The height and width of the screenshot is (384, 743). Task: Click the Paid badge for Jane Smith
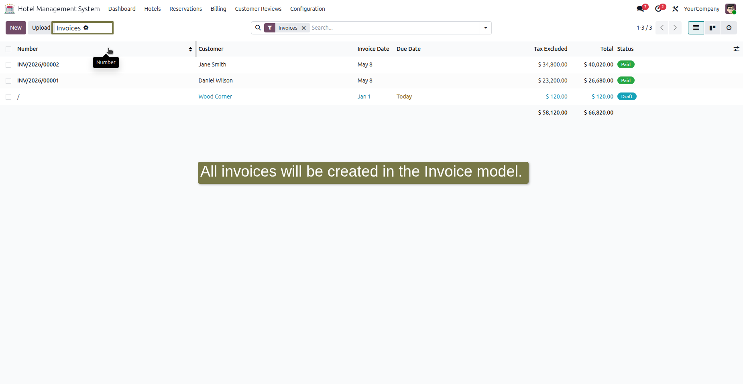(x=626, y=64)
